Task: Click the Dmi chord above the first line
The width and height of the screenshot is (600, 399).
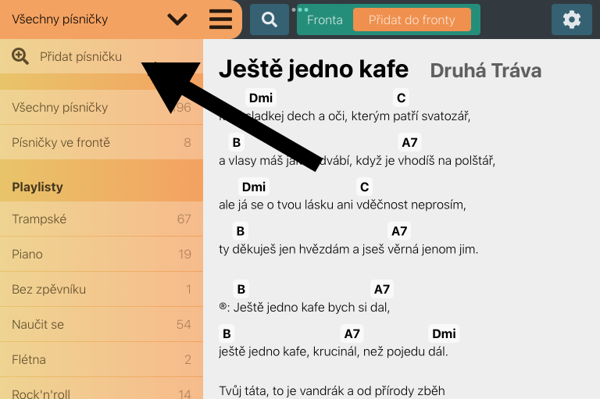Action: tap(261, 98)
